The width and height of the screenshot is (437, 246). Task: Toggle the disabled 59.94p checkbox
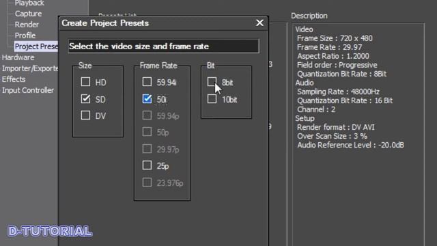tap(147, 115)
